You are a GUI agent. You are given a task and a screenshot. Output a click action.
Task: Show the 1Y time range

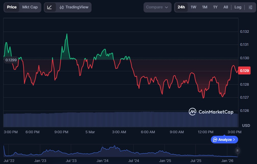[x=215, y=7]
